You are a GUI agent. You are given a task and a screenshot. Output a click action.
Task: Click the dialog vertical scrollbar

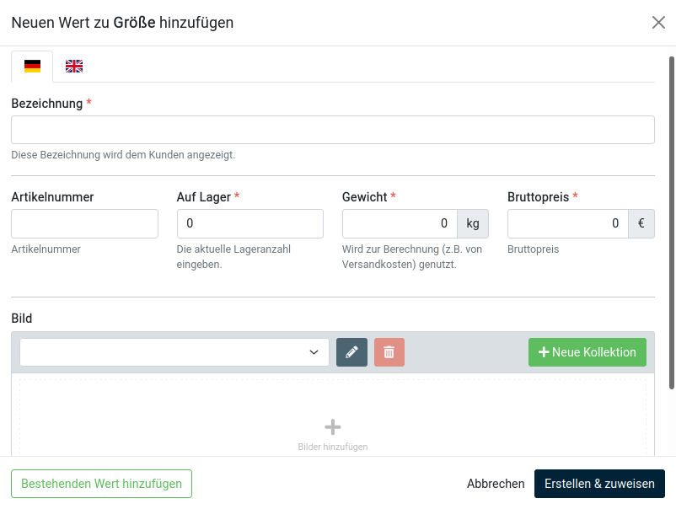coord(672,219)
